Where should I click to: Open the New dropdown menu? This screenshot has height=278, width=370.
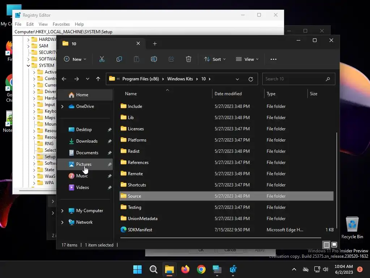75,59
